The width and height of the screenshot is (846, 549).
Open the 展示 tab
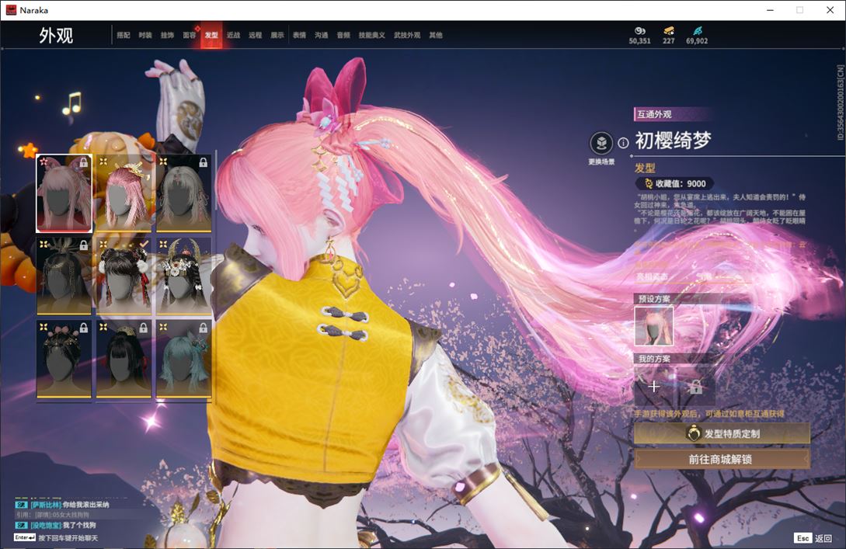[277, 35]
